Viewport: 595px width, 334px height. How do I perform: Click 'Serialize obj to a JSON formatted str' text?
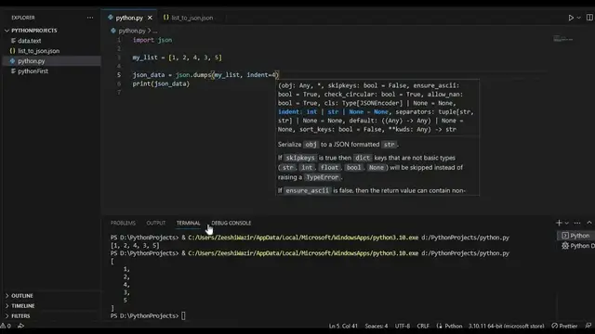tap(337, 145)
